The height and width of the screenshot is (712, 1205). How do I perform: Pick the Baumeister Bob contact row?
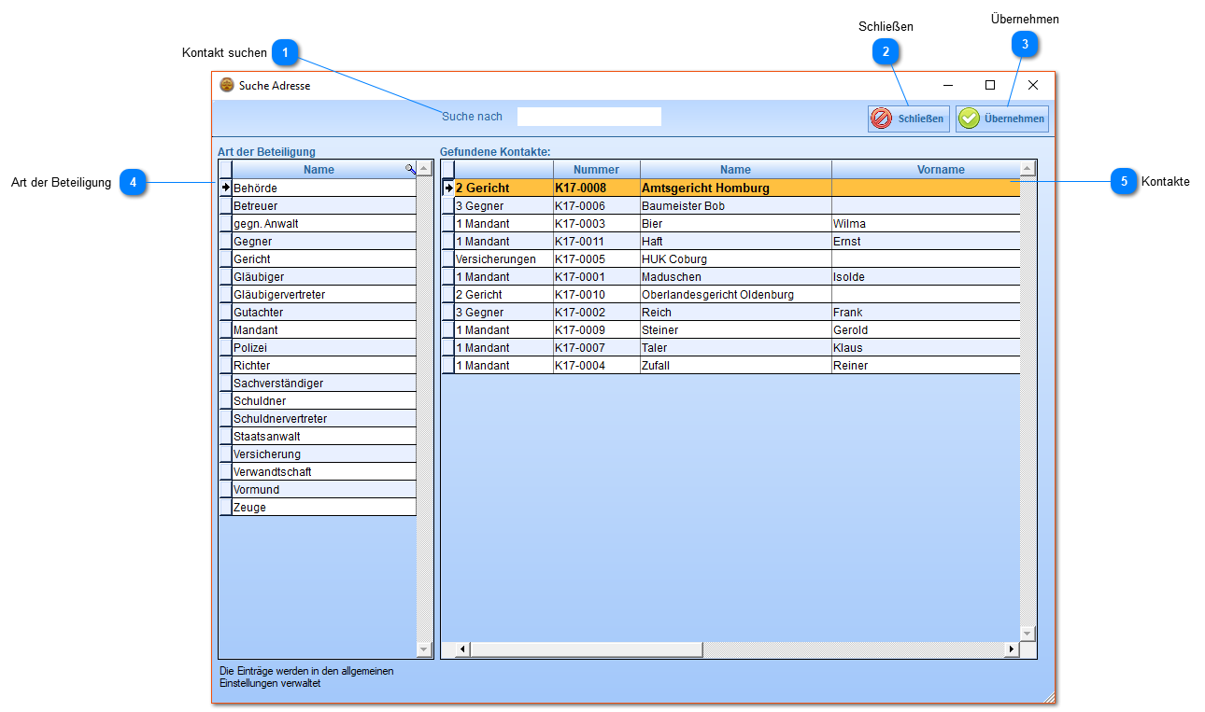pyautogui.click(x=682, y=206)
